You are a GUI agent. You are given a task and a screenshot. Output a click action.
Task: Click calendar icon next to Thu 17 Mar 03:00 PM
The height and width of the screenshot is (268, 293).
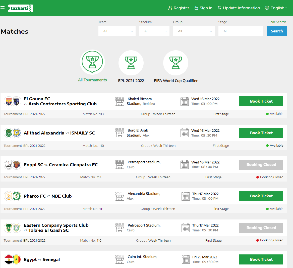[186, 196]
